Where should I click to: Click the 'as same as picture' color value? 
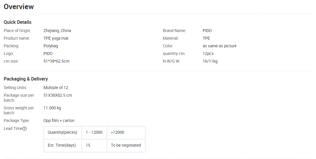pos(220,46)
